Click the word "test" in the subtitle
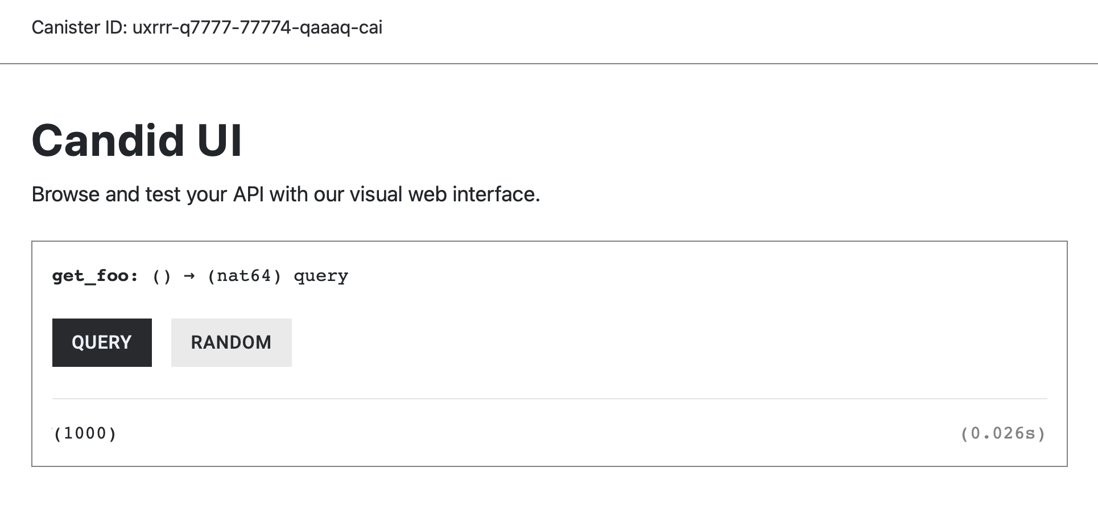Viewport: 1098px width, 521px height. pos(163,195)
